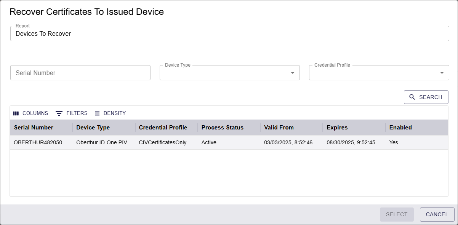The image size is (458, 225).
Task: Select the OBERTHUR device row
Action: (x=229, y=142)
